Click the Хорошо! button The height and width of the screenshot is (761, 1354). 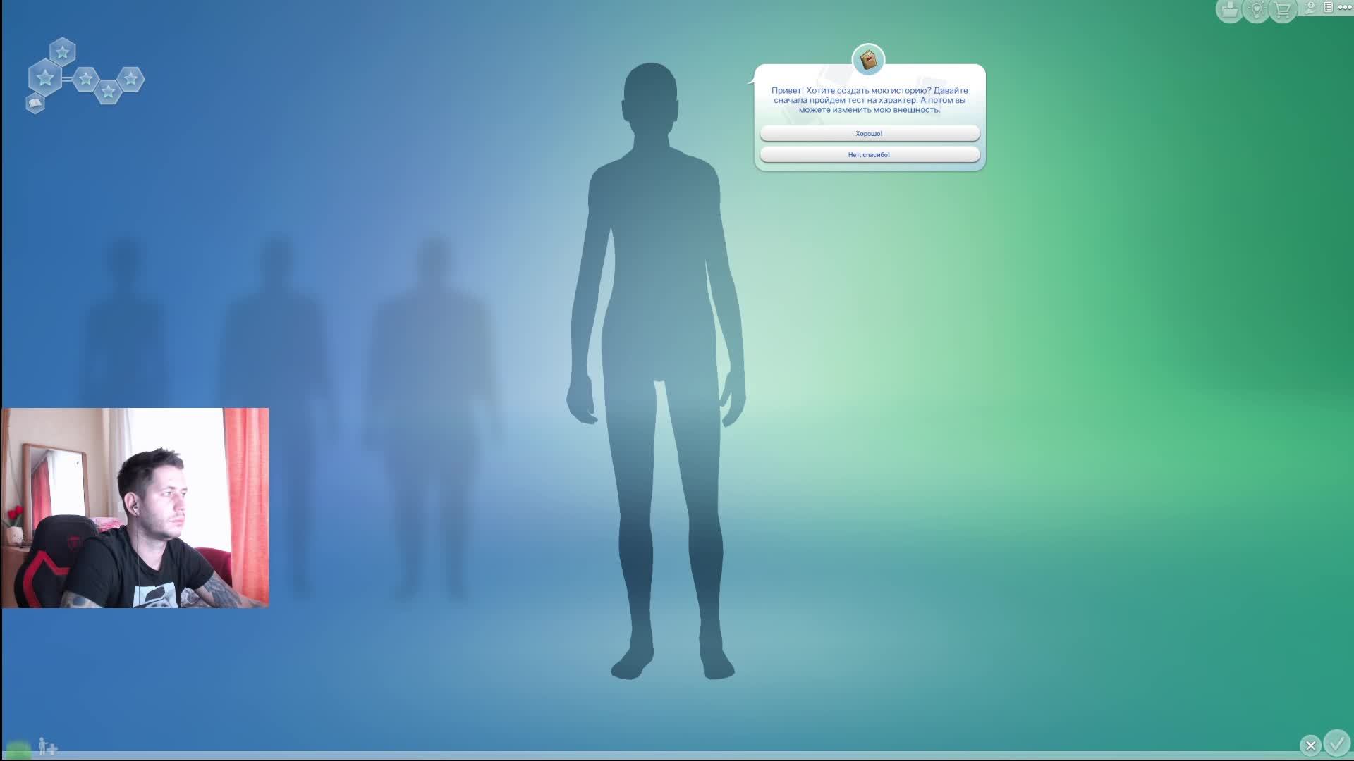869,133
